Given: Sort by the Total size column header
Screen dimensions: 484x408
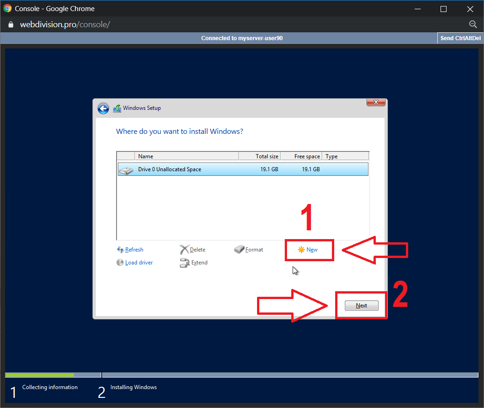Looking at the screenshot, I should coord(259,156).
